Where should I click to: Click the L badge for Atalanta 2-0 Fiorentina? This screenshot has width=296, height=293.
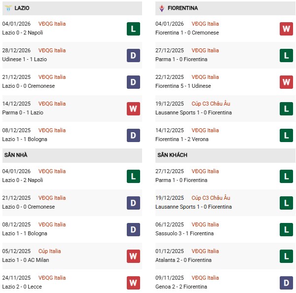coord(286,256)
